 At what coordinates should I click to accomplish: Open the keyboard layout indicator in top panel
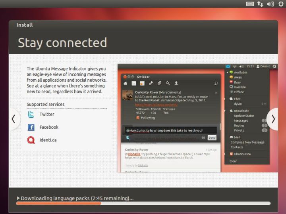click(x=250, y=4)
